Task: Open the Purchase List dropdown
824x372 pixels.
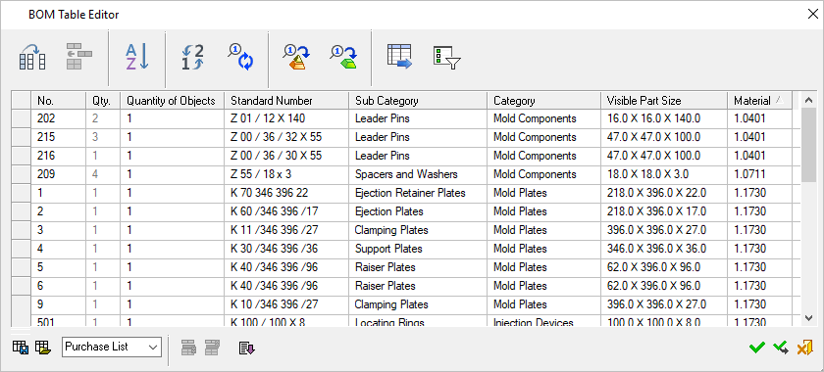Action: click(112, 347)
